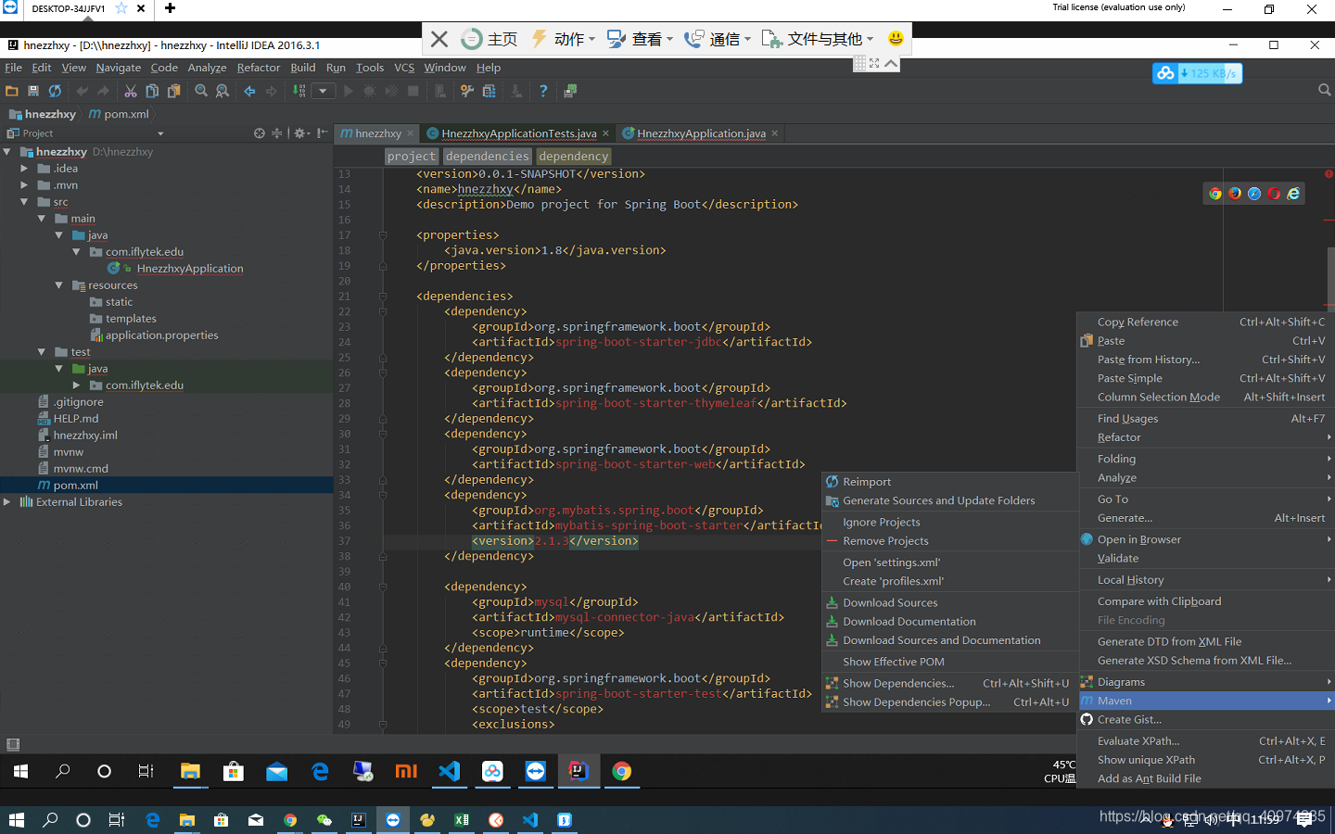Toggle TeamViewer fullscreen arrows icon
The image size is (1335, 834).
click(x=874, y=63)
